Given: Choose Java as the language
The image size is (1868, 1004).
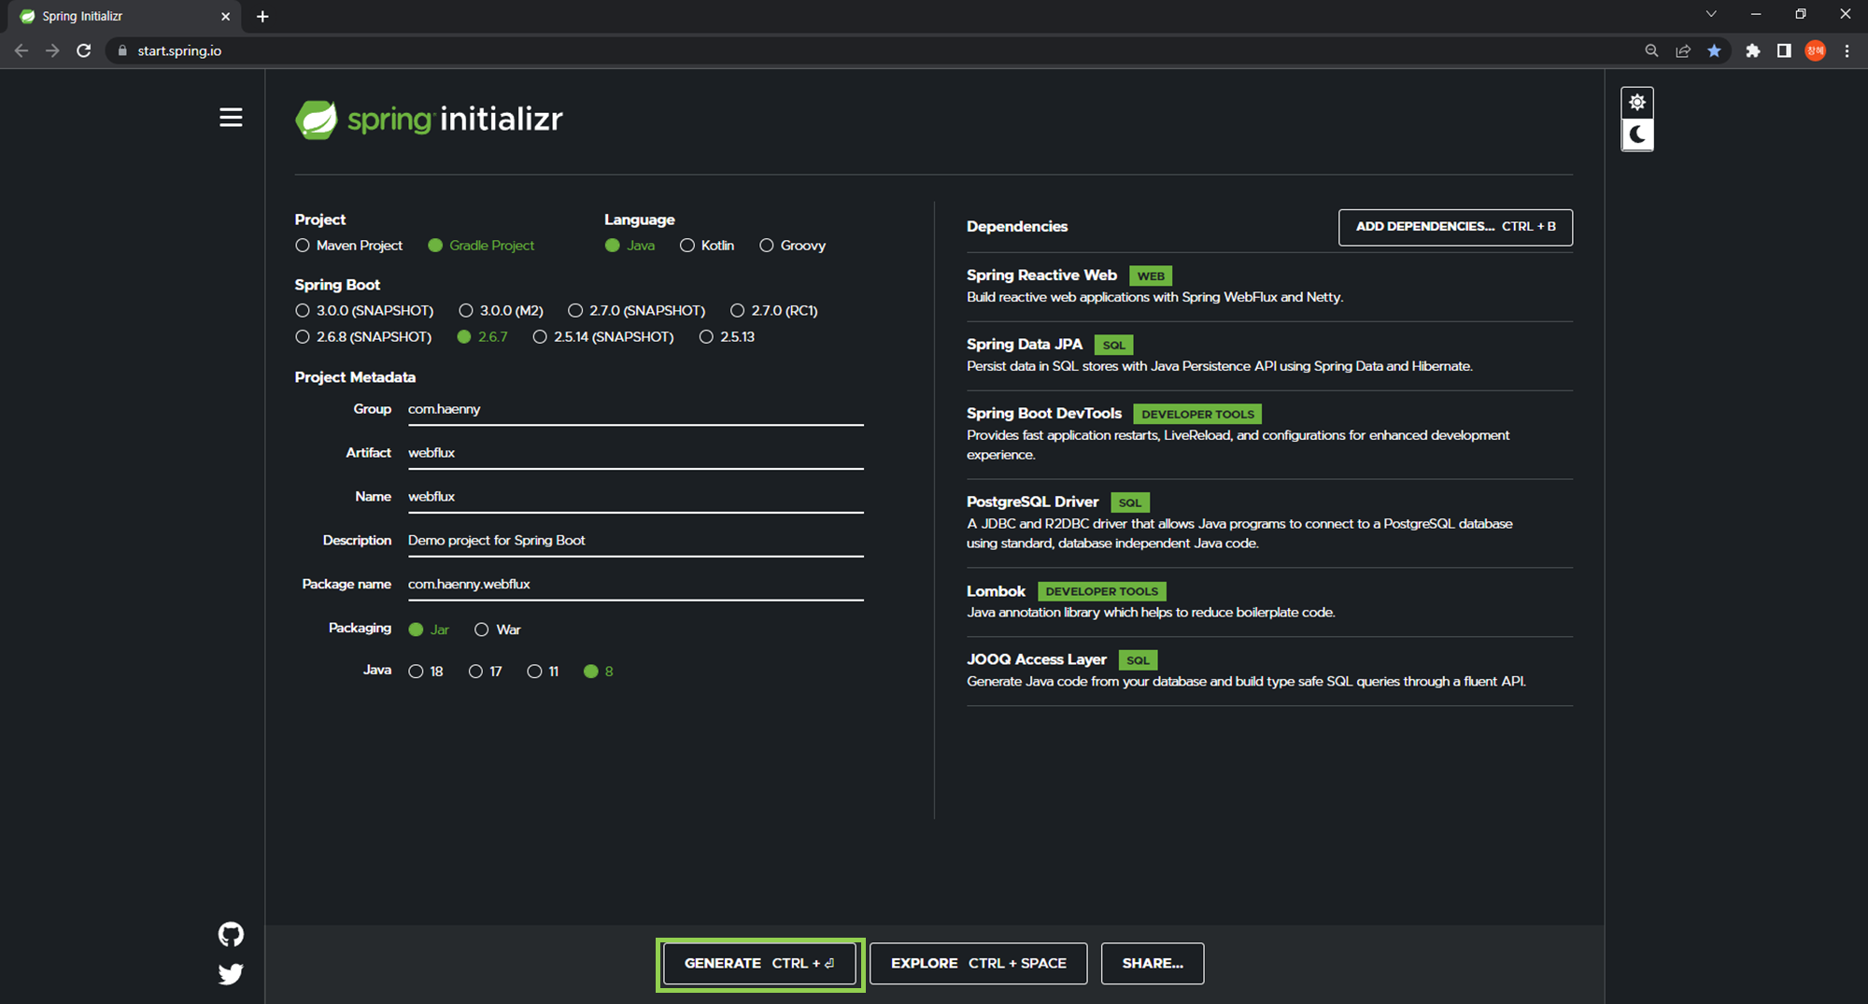Looking at the screenshot, I should [630, 246].
